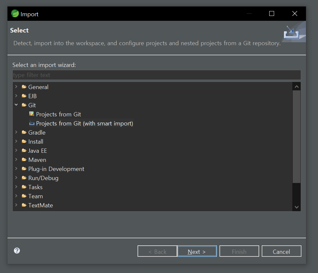Screen dimensions: 318x273
Task: Select the Team tree row text
Action: (x=36, y=196)
